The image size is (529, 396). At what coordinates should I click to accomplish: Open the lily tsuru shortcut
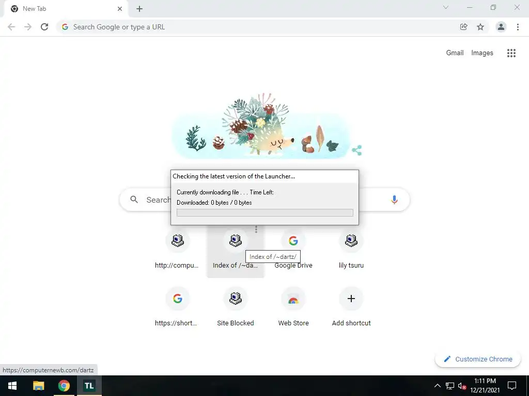pyautogui.click(x=351, y=250)
